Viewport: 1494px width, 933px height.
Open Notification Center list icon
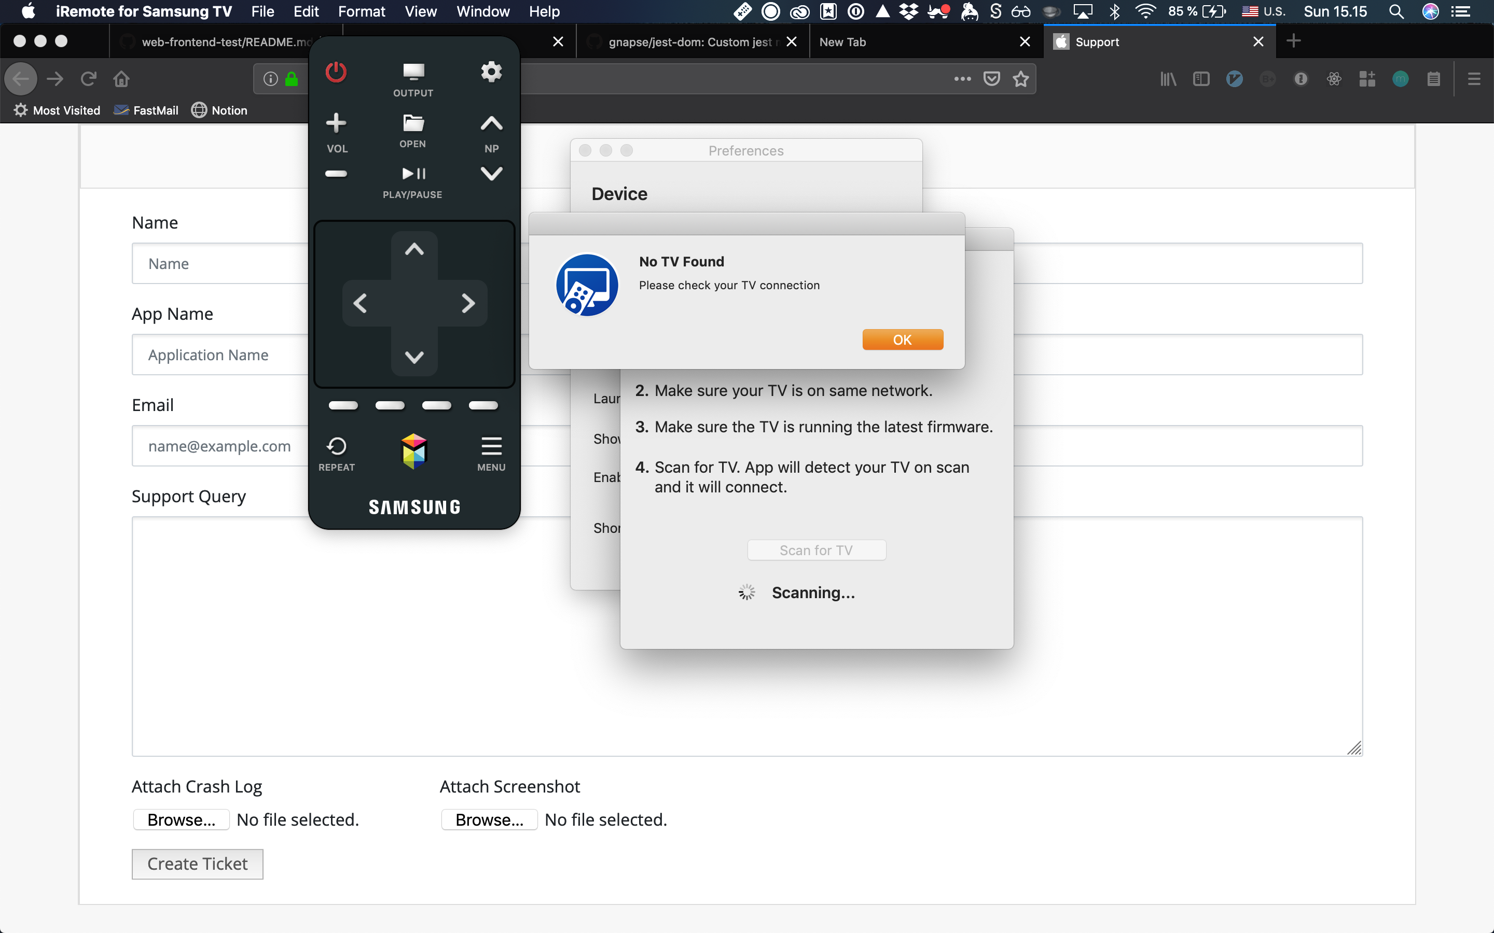(x=1460, y=11)
